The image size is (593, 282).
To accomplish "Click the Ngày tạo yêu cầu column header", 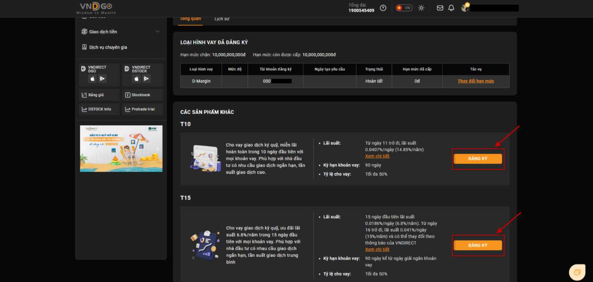I will pos(330,69).
